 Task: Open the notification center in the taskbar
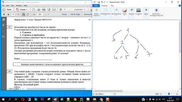[x=177, y=99]
